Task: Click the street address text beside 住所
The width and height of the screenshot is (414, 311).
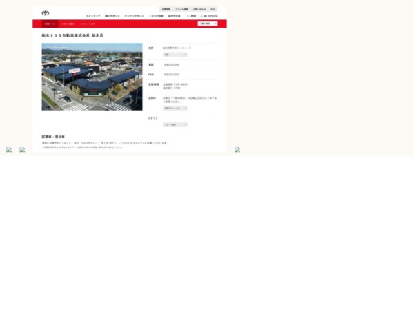Action: [x=177, y=48]
